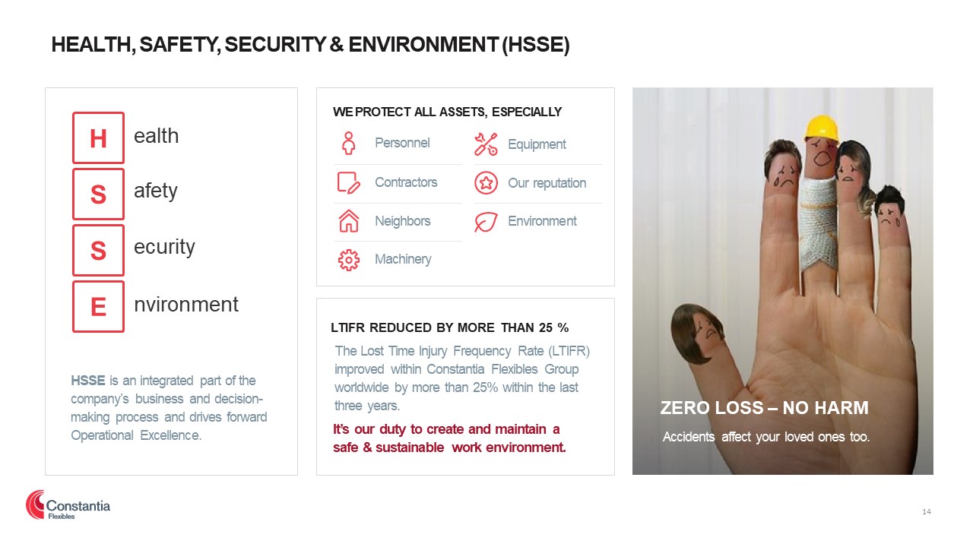The height and width of the screenshot is (547, 973).
Task: Click the Personnel person icon
Action: click(x=348, y=143)
